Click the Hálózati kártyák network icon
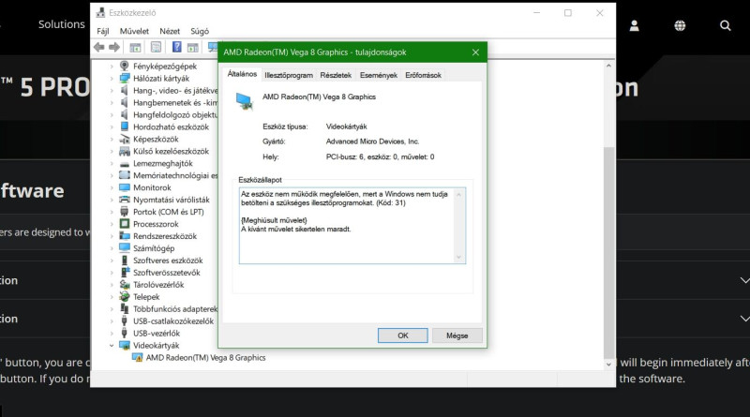The width and height of the screenshot is (750, 417). tap(125, 78)
